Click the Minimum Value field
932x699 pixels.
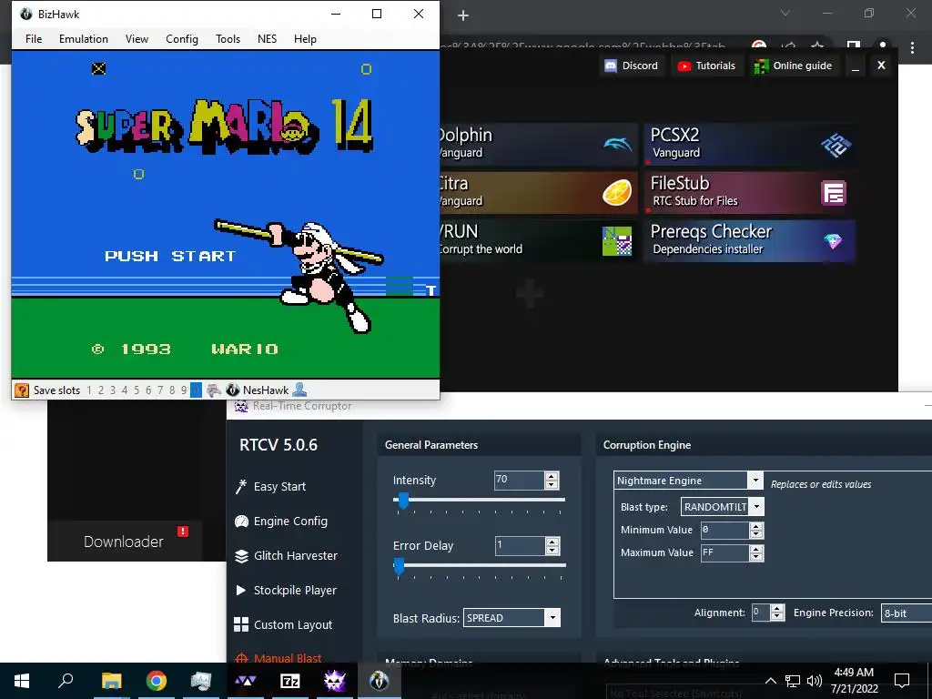coord(725,530)
